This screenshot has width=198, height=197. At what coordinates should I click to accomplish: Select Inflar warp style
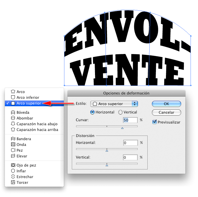coord(34,171)
